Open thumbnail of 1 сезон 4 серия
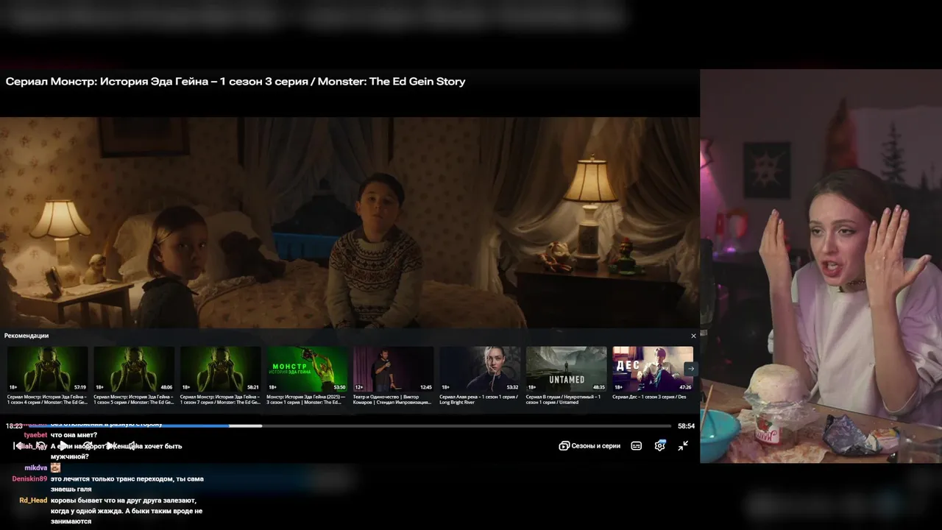The height and width of the screenshot is (530, 942). pos(48,370)
